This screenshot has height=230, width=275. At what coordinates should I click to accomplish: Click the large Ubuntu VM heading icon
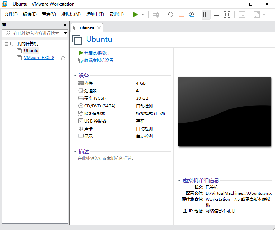coord(77,40)
